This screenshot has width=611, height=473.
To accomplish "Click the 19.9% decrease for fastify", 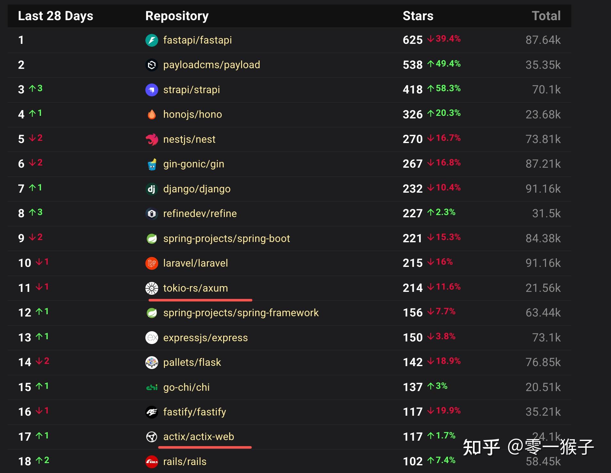I will tap(444, 411).
